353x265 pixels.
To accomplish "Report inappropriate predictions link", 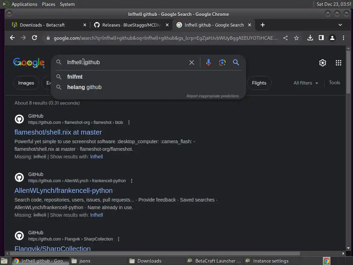I will pos(213,96).
